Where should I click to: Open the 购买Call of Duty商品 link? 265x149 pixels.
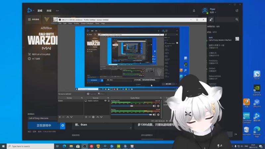click(39, 54)
